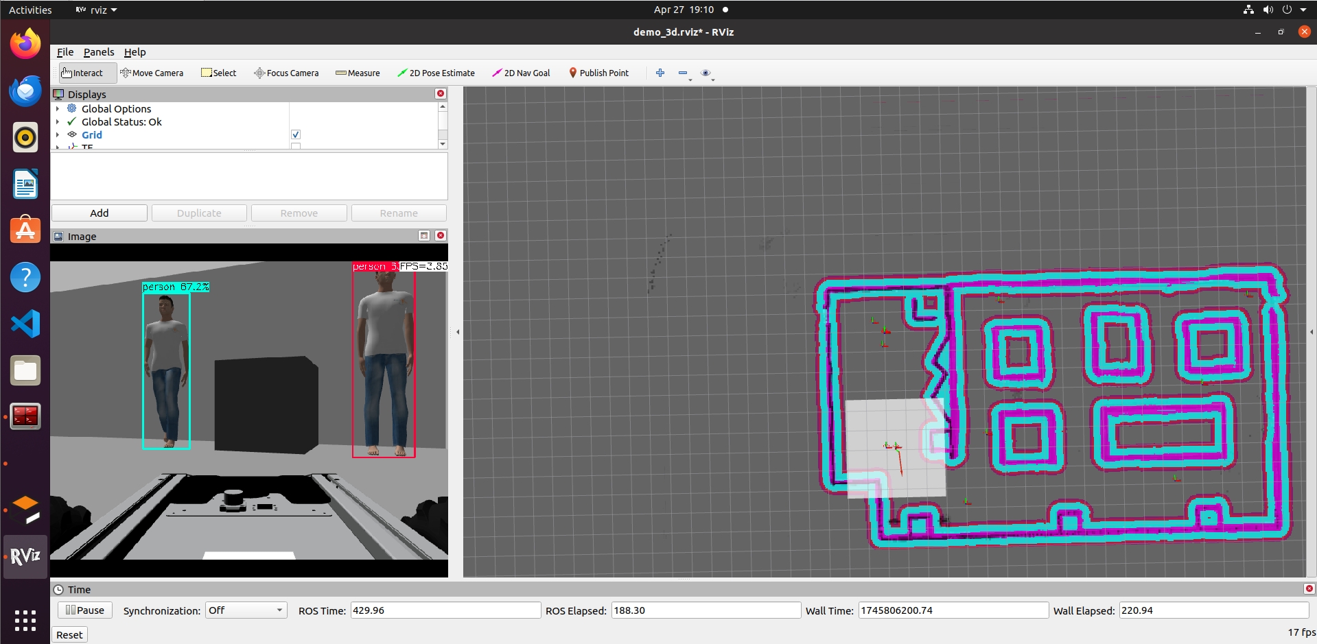Click the blue plus add-tool icon
1317x644 pixels.
pyautogui.click(x=660, y=73)
